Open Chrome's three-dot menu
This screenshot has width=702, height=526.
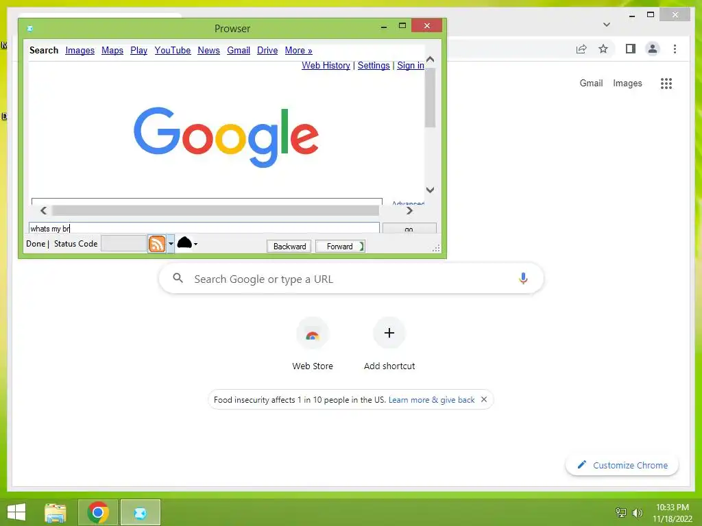[x=675, y=49]
